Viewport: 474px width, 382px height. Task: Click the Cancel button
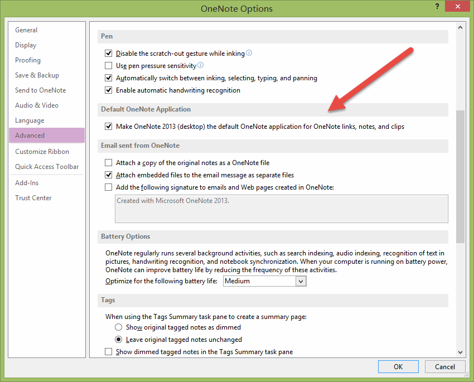(x=444, y=366)
